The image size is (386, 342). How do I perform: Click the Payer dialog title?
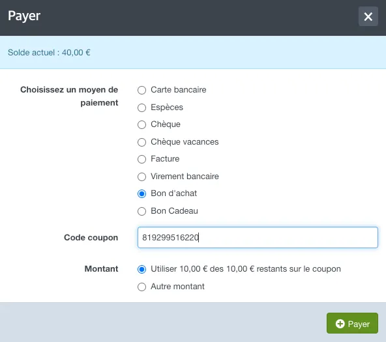click(24, 16)
